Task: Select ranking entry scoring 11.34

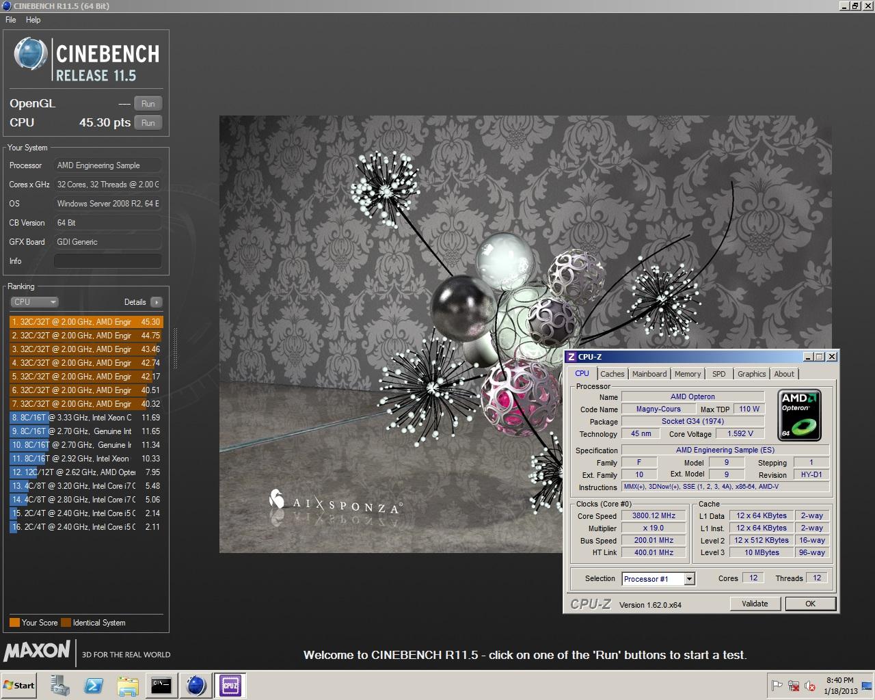Action: tap(86, 445)
